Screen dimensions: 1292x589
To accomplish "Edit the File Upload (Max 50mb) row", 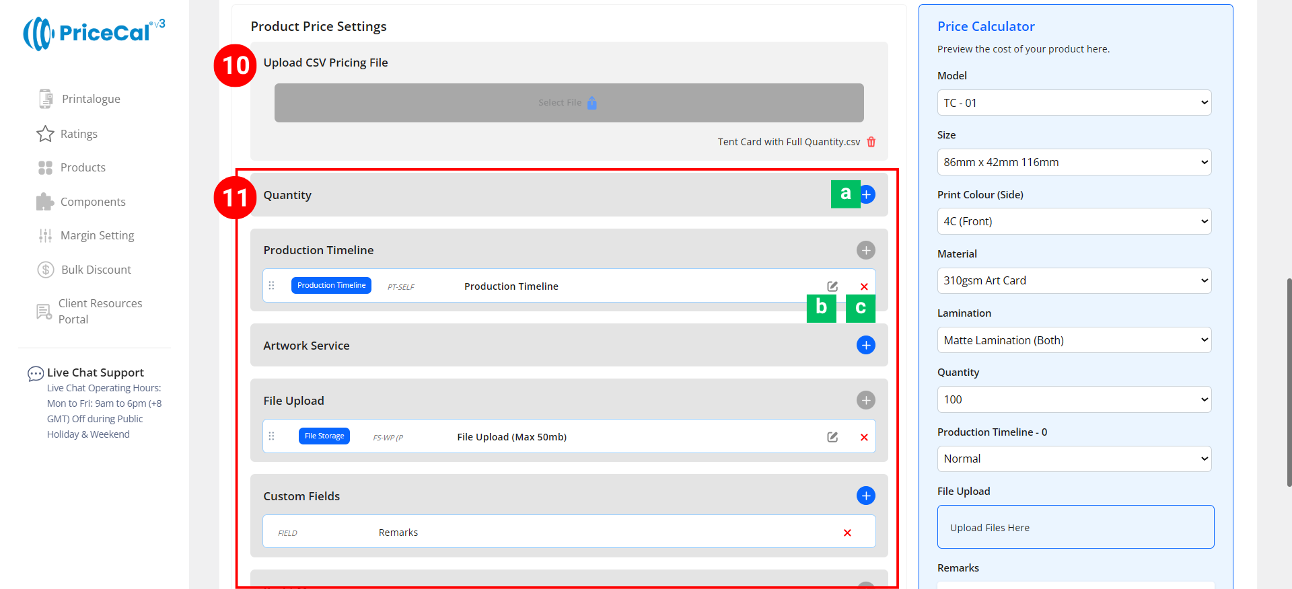I will 832,437.
